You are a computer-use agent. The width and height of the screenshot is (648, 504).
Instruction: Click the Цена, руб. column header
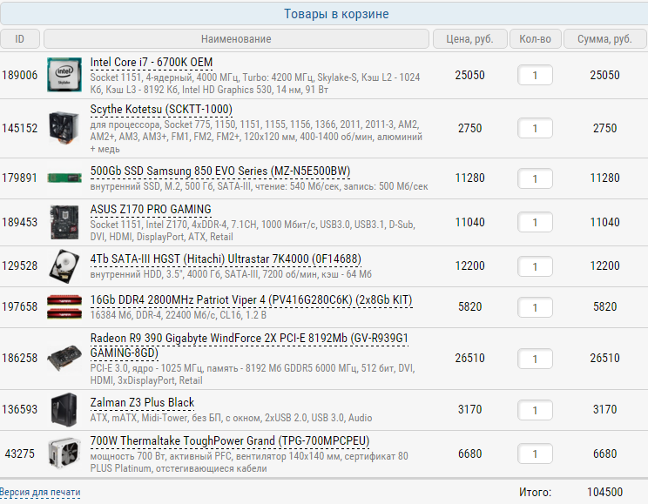pos(469,39)
